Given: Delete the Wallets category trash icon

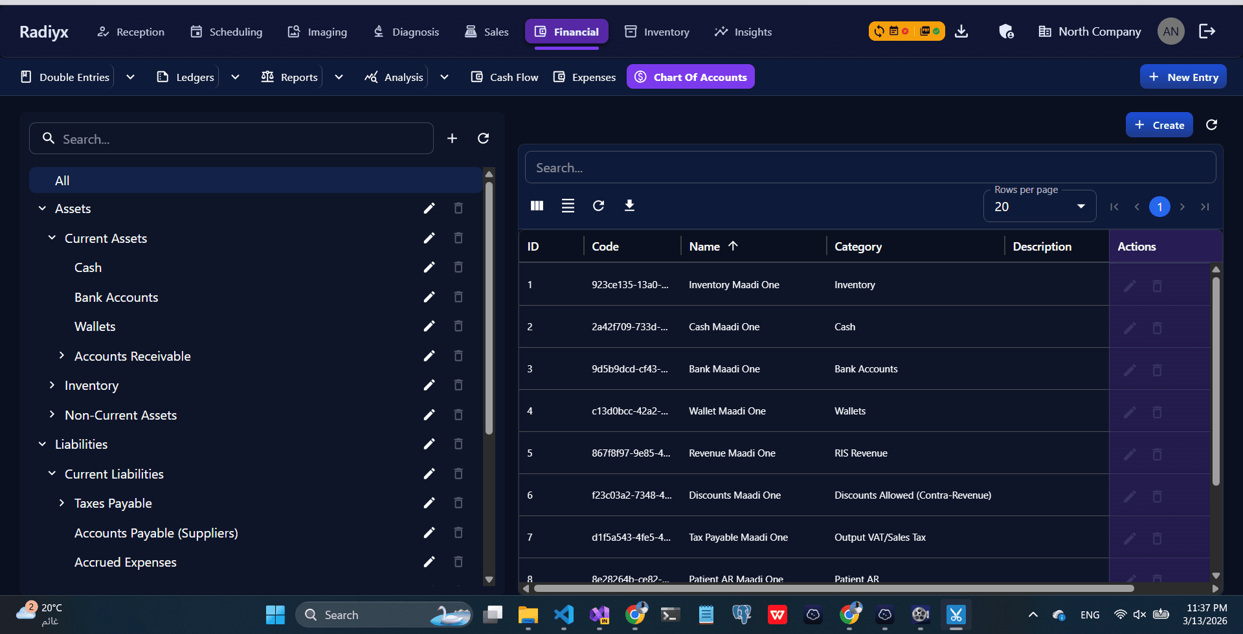Looking at the screenshot, I should click(458, 326).
